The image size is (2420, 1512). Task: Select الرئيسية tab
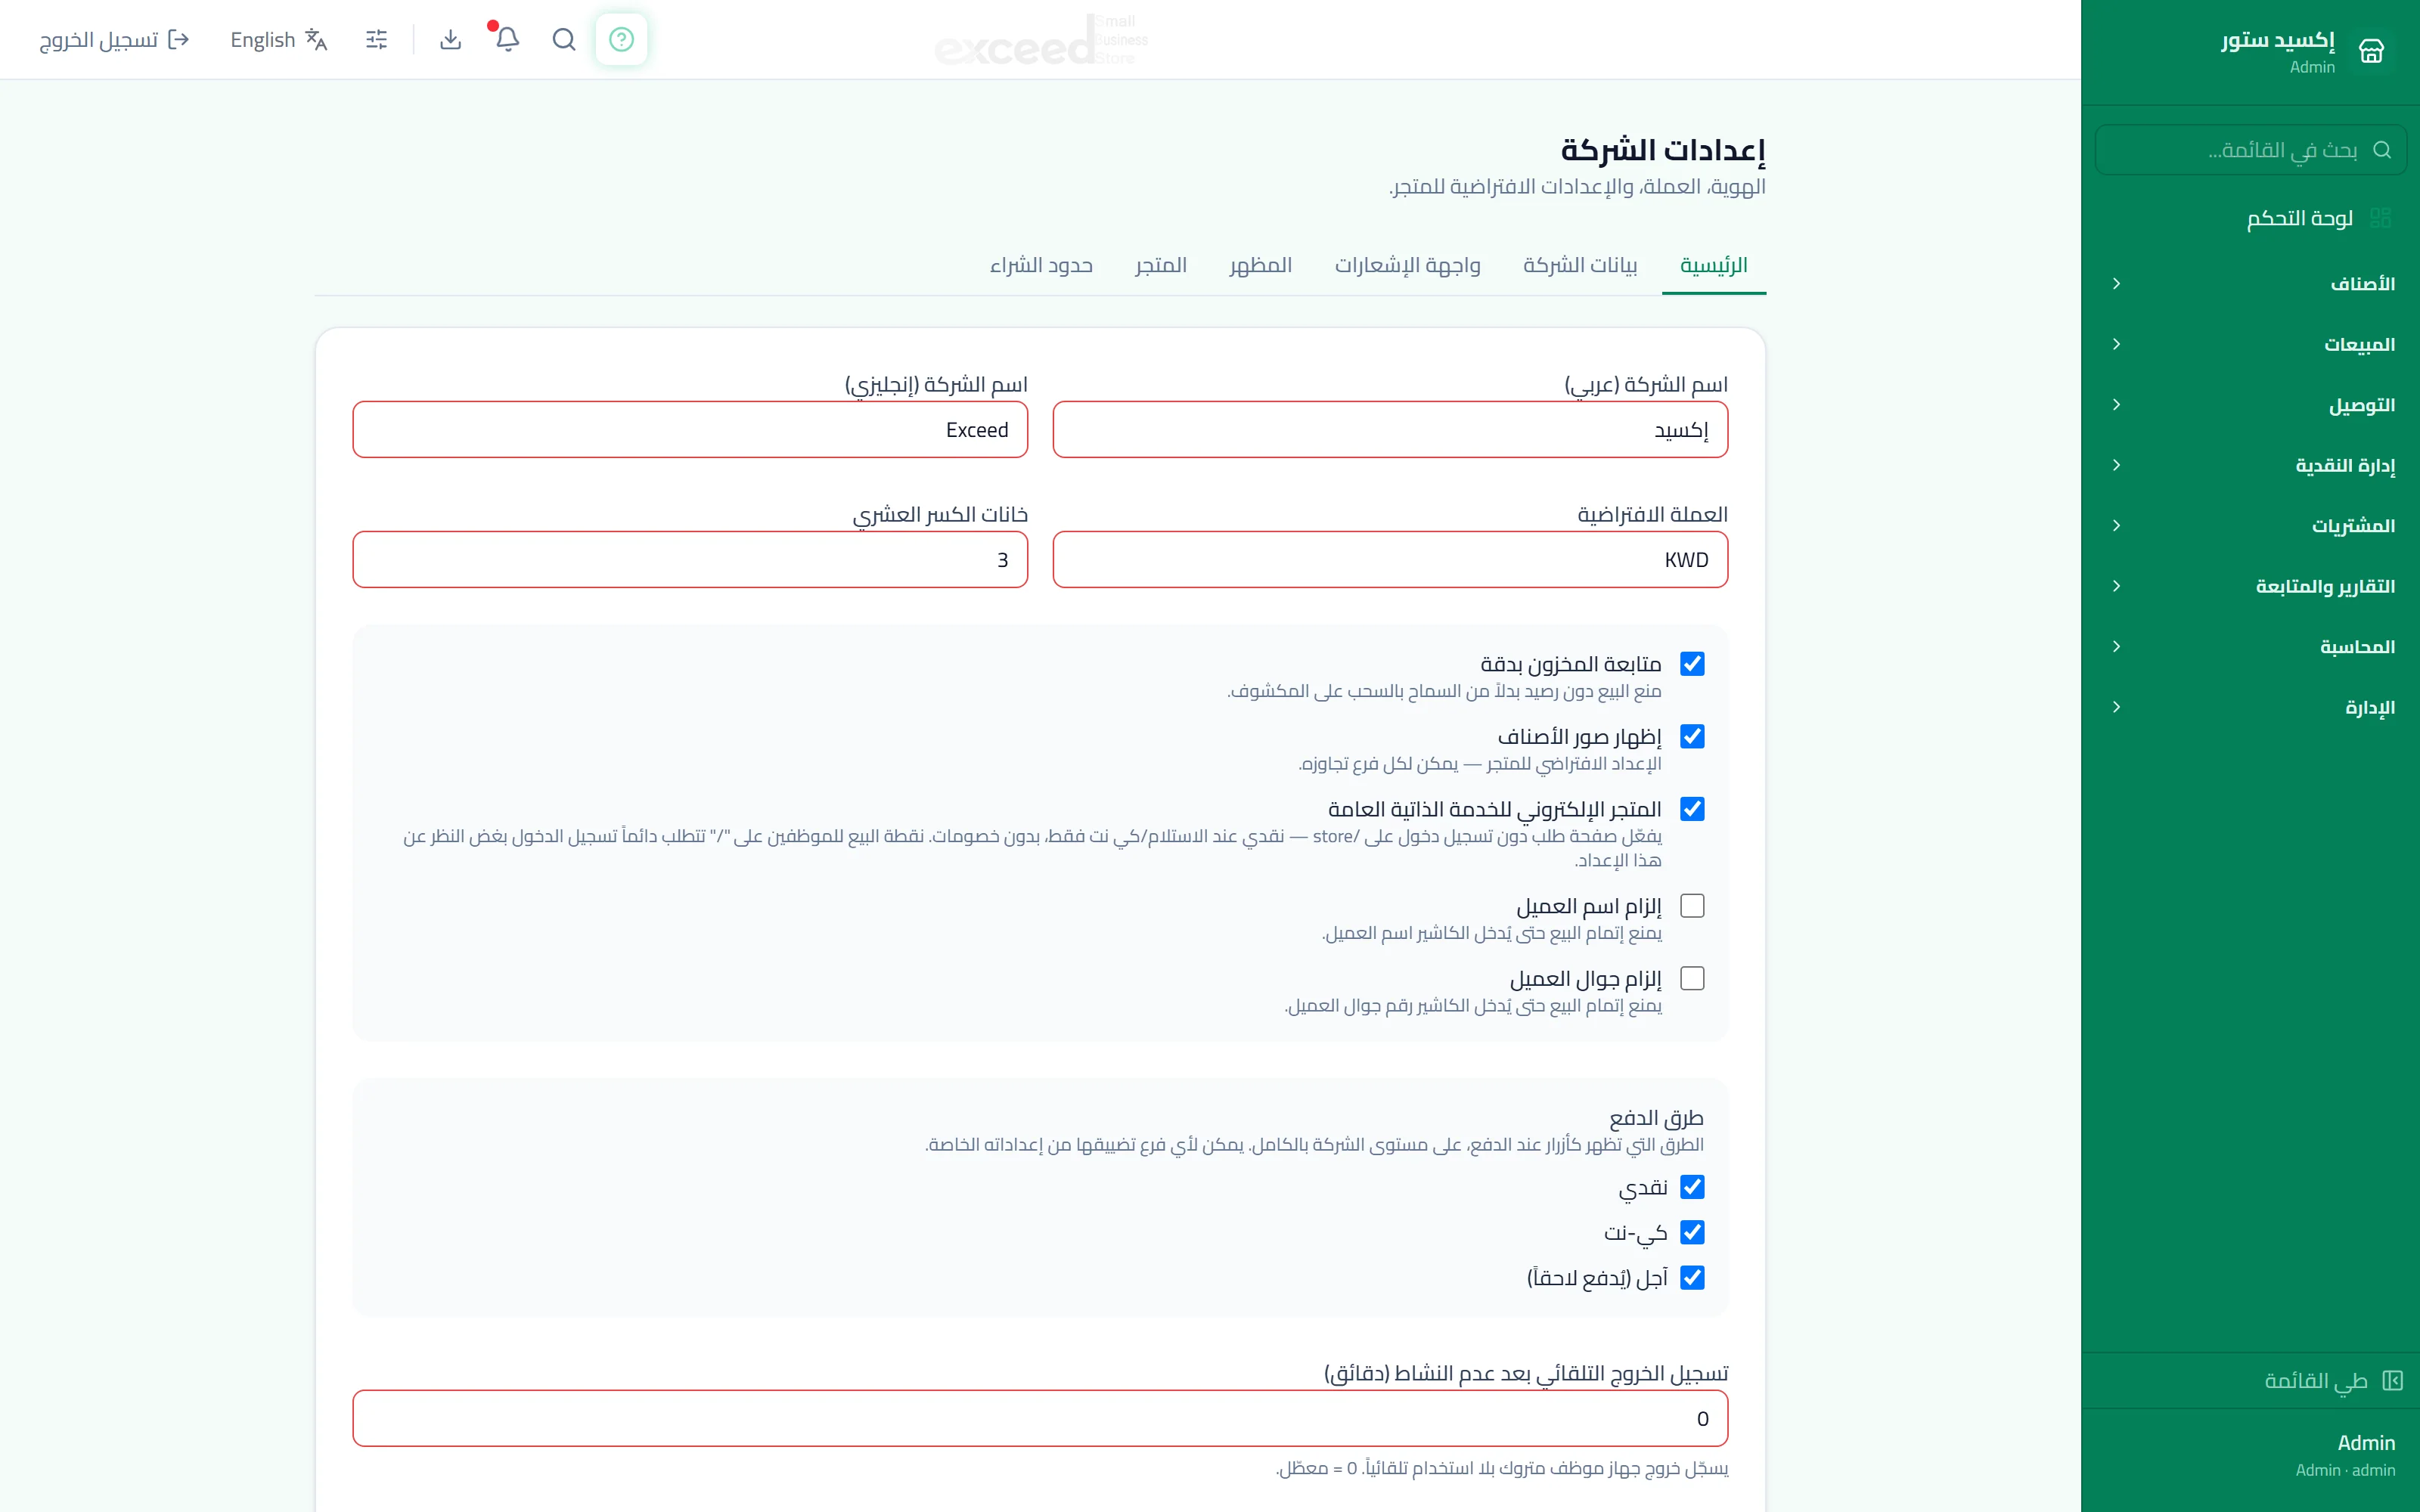tap(1713, 265)
